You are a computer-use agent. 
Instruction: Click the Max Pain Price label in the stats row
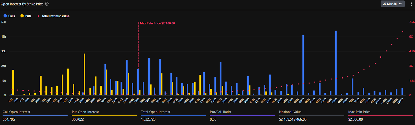[359, 112]
